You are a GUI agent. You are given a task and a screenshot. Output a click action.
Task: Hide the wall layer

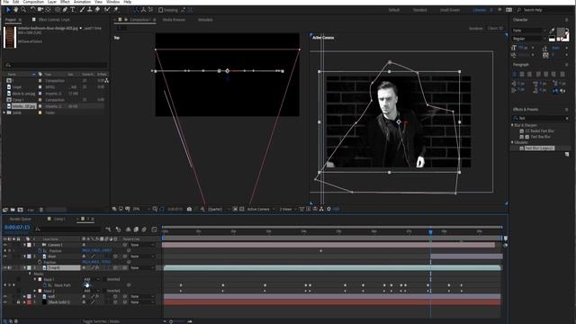pyautogui.click(x=5, y=296)
